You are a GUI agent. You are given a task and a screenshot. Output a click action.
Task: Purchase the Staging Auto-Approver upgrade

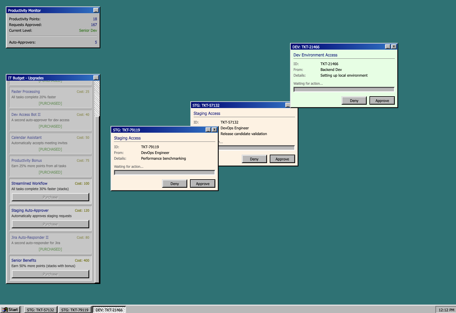[x=50, y=224]
